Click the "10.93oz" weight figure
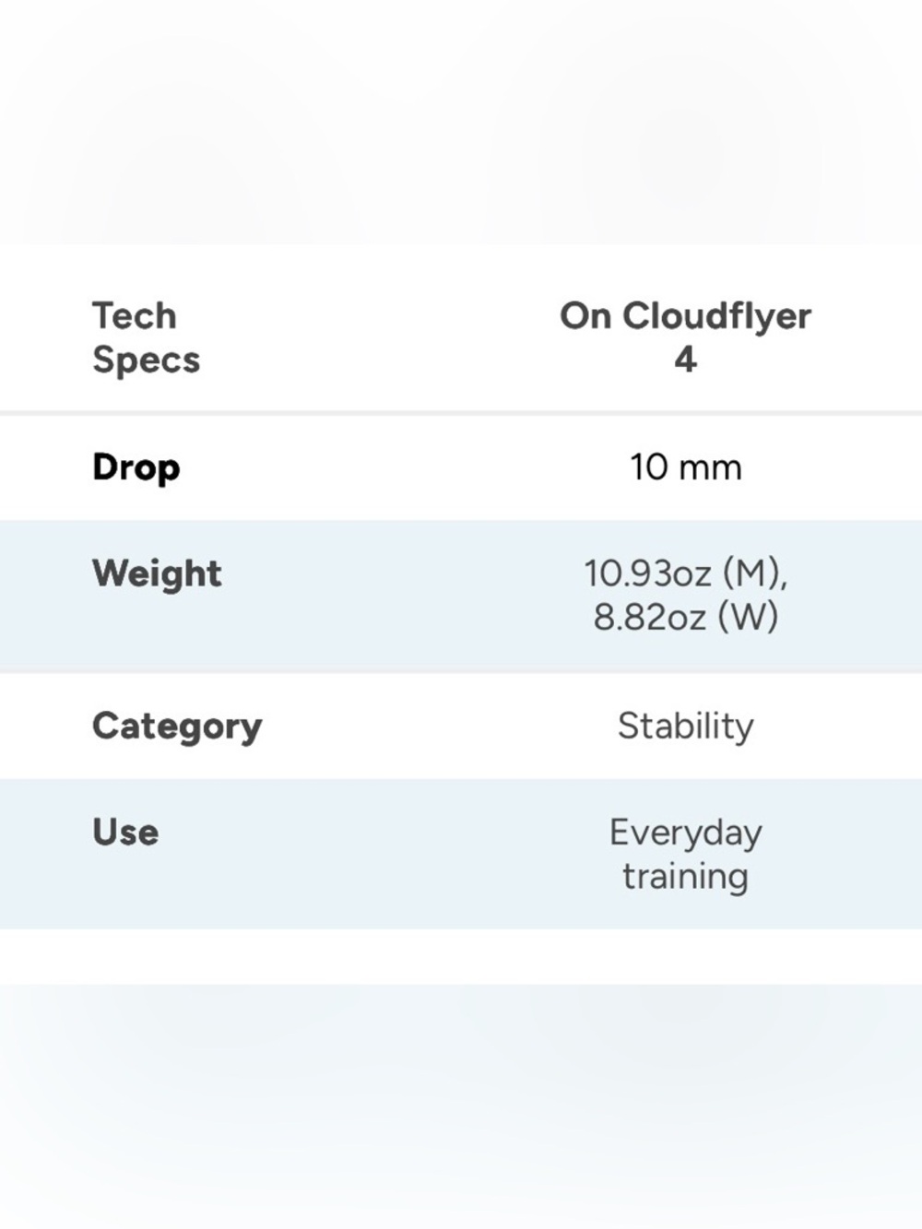 [647, 573]
